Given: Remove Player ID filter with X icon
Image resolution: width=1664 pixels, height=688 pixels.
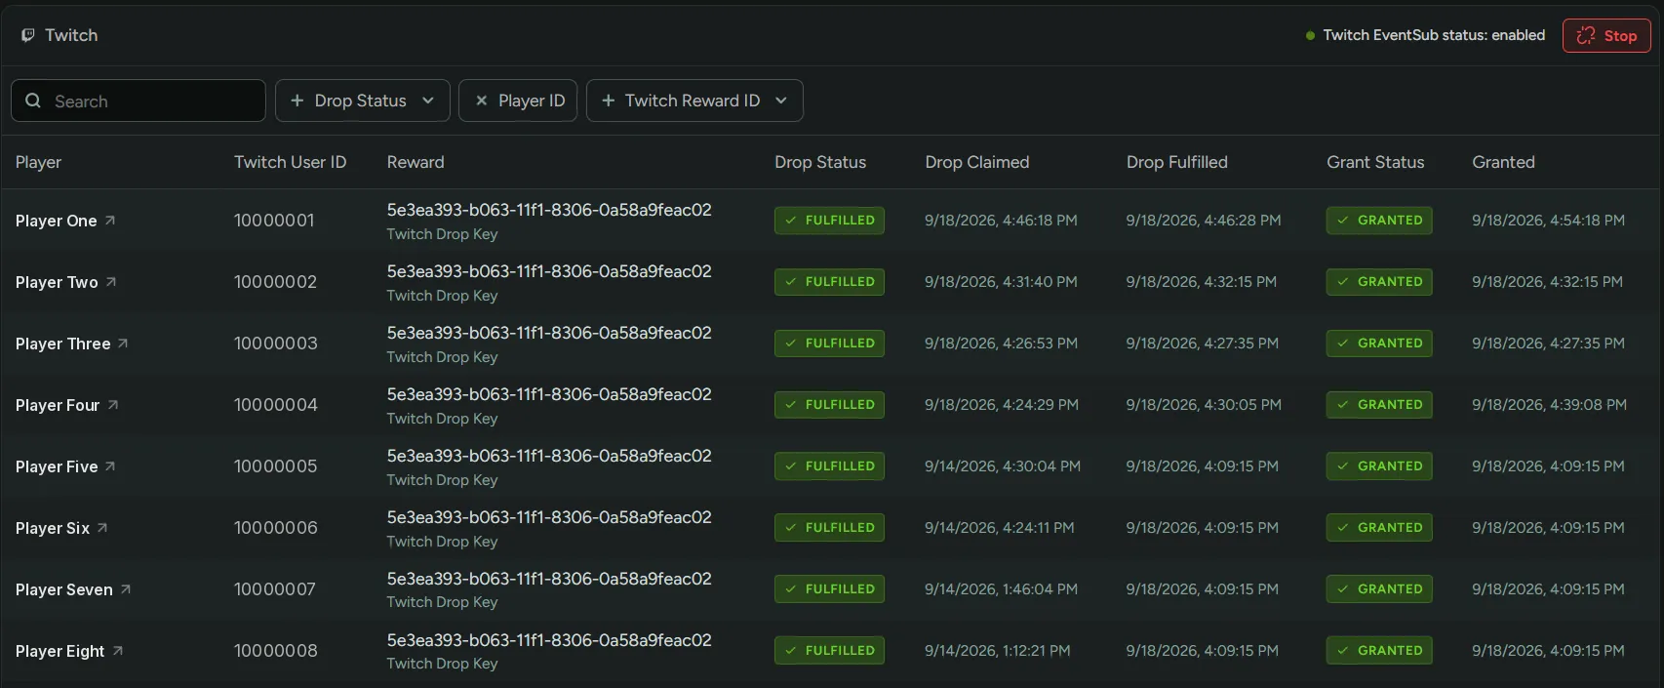Looking at the screenshot, I should tap(481, 101).
